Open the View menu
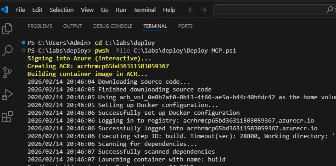Screen dimensions: 336x166 87,10
